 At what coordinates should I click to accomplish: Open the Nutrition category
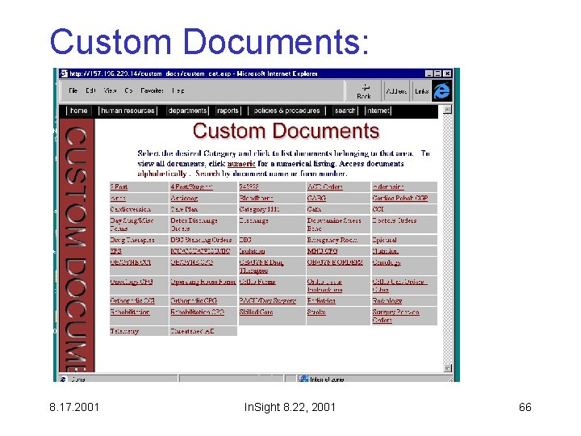click(386, 251)
